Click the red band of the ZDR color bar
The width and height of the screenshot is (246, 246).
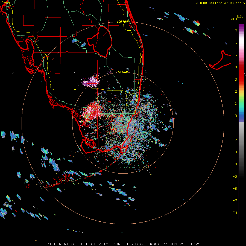point(241,74)
